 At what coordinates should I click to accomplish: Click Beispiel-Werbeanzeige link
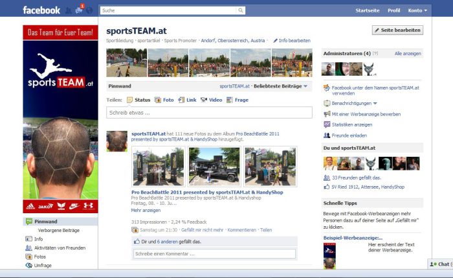353,238
